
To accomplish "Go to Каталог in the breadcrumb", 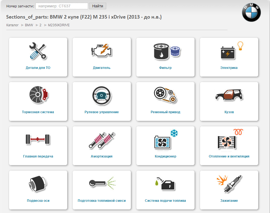I will click(x=12, y=25).
